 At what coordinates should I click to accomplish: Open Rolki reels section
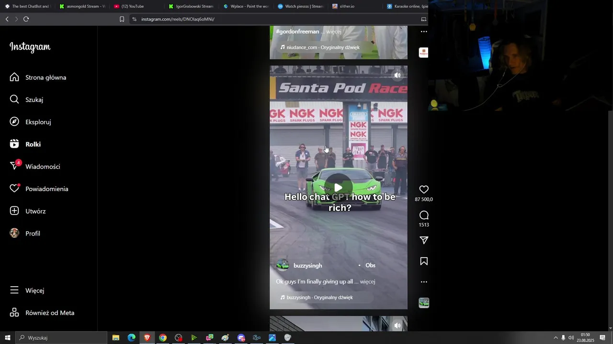[25, 144]
